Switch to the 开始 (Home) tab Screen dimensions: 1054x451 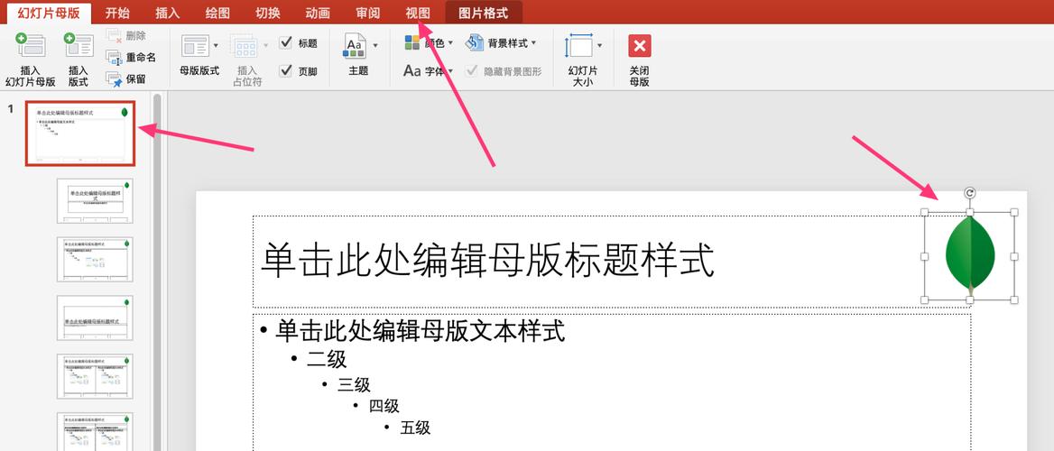click(117, 13)
